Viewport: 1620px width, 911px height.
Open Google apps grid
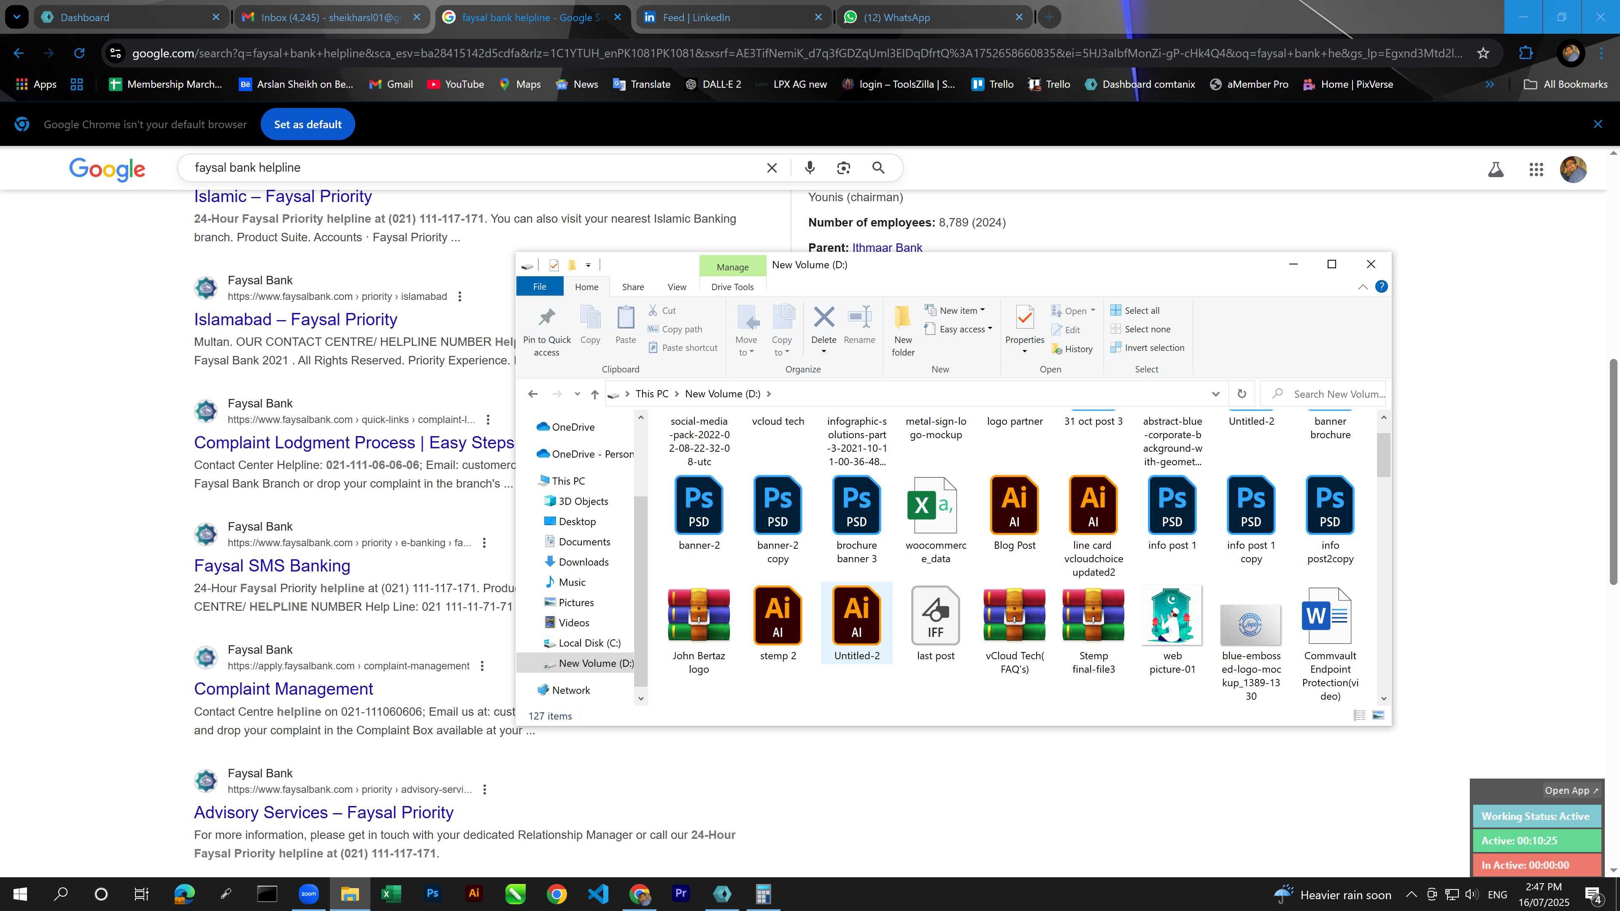click(x=1536, y=169)
